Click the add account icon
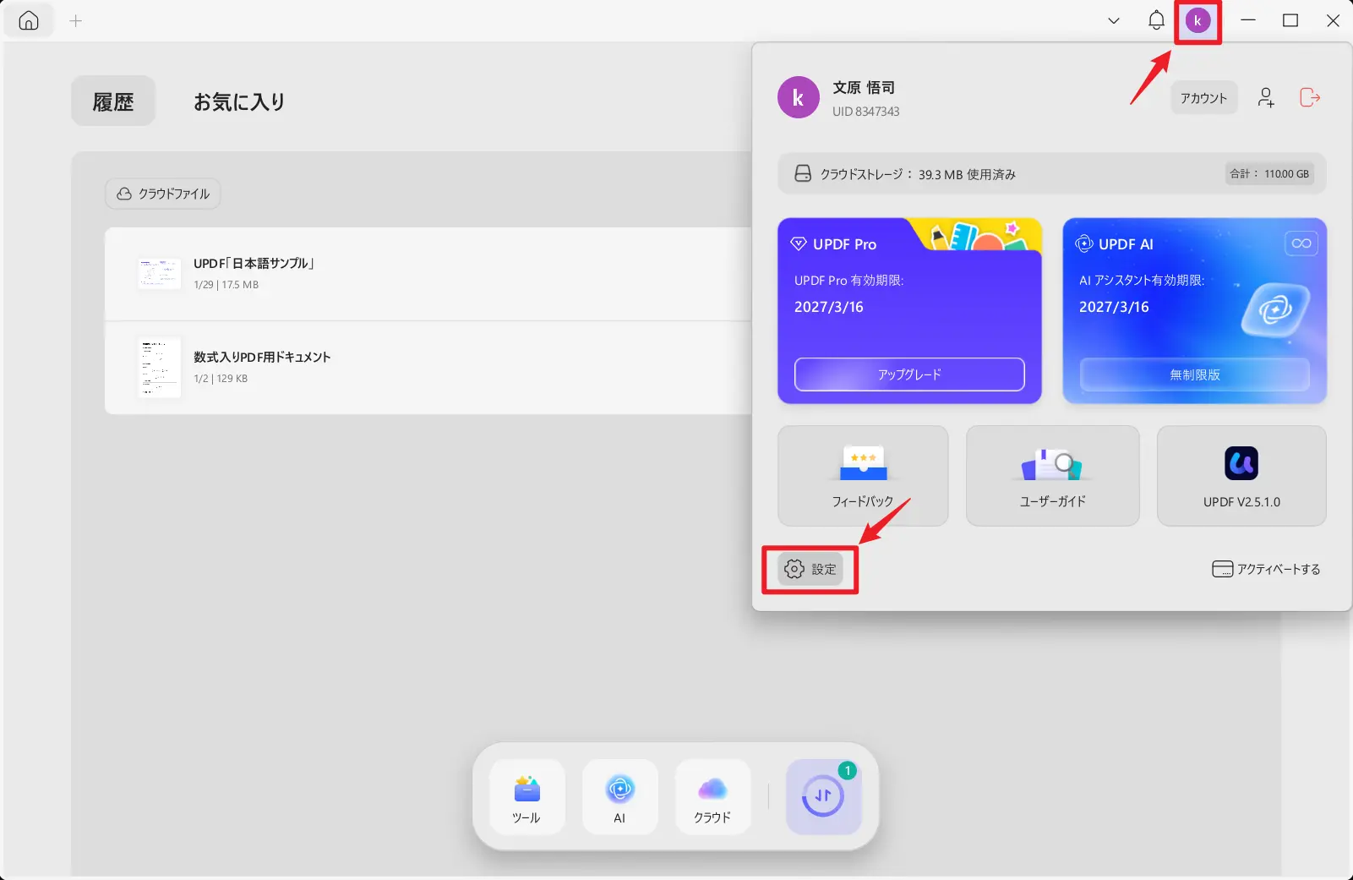 click(x=1265, y=98)
